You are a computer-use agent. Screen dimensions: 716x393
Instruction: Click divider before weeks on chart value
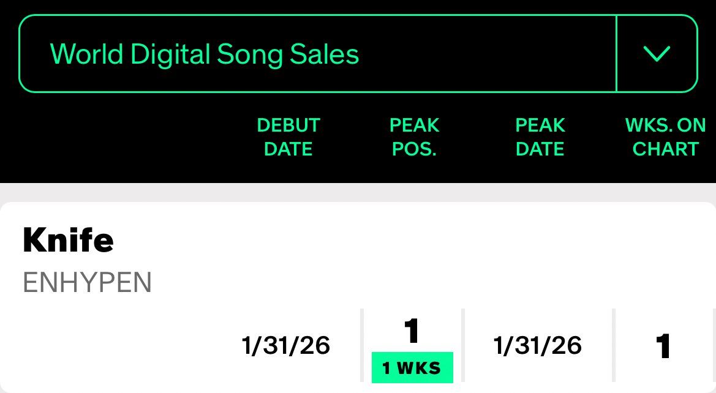coord(614,346)
